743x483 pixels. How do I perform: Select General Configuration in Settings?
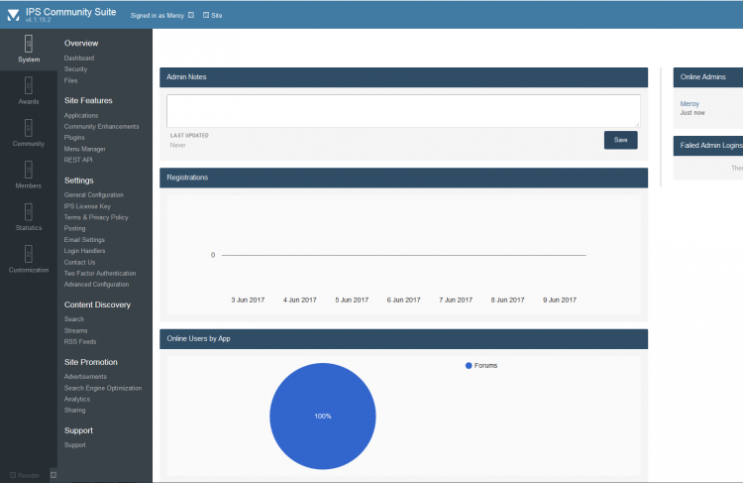[x=94, y=194]
